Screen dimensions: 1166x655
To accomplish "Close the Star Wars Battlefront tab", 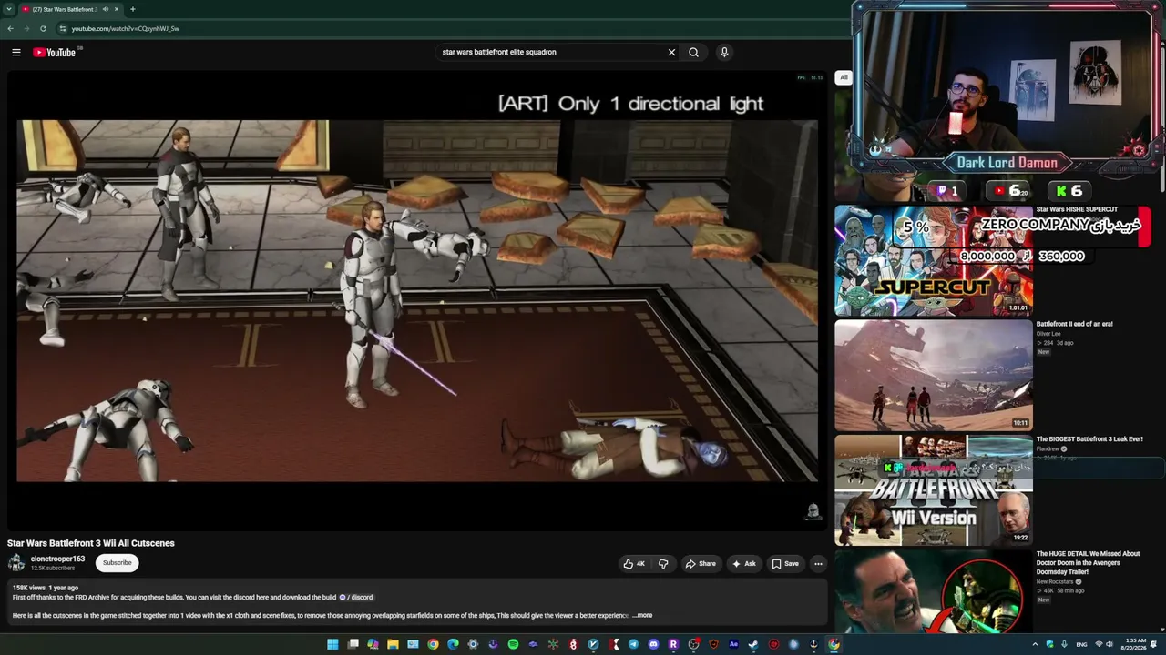I will 117,9.
